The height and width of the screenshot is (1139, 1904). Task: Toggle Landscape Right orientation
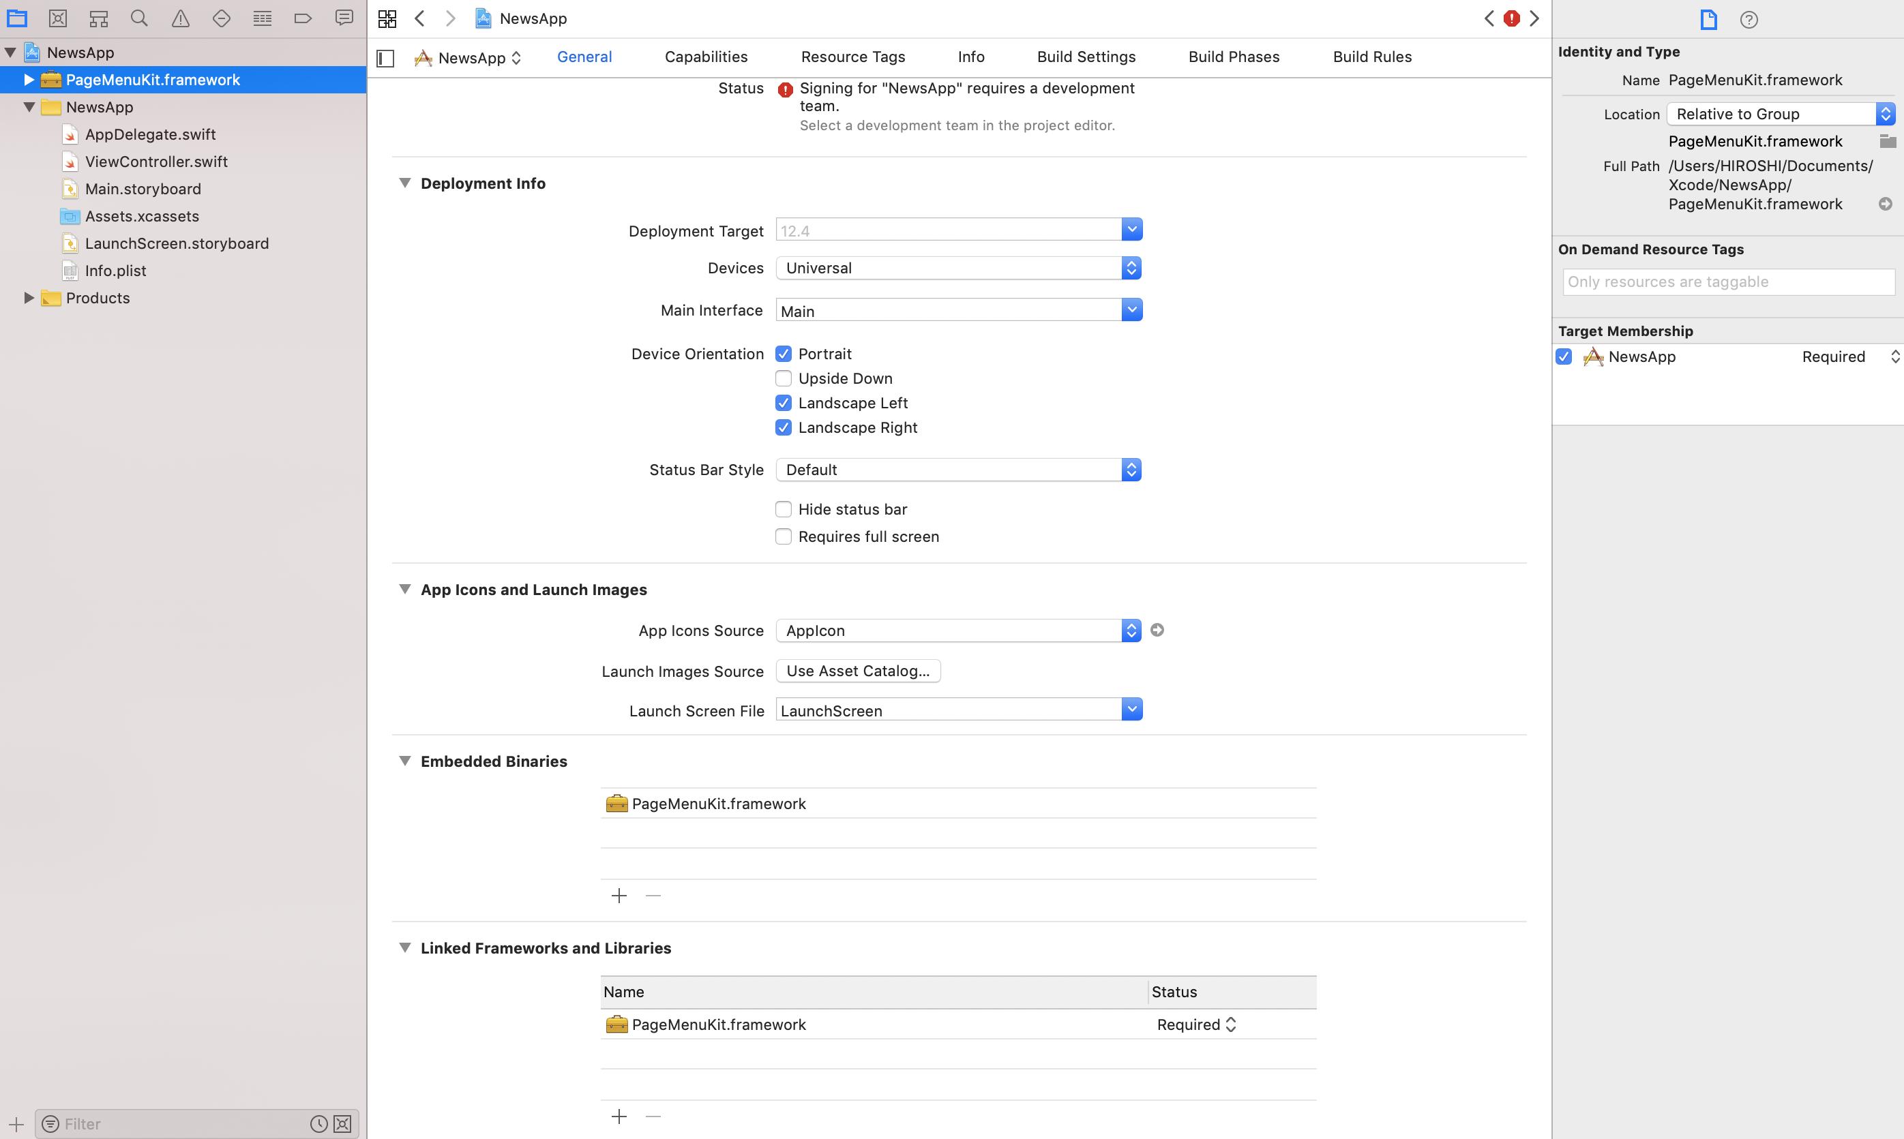click(783, 427)
